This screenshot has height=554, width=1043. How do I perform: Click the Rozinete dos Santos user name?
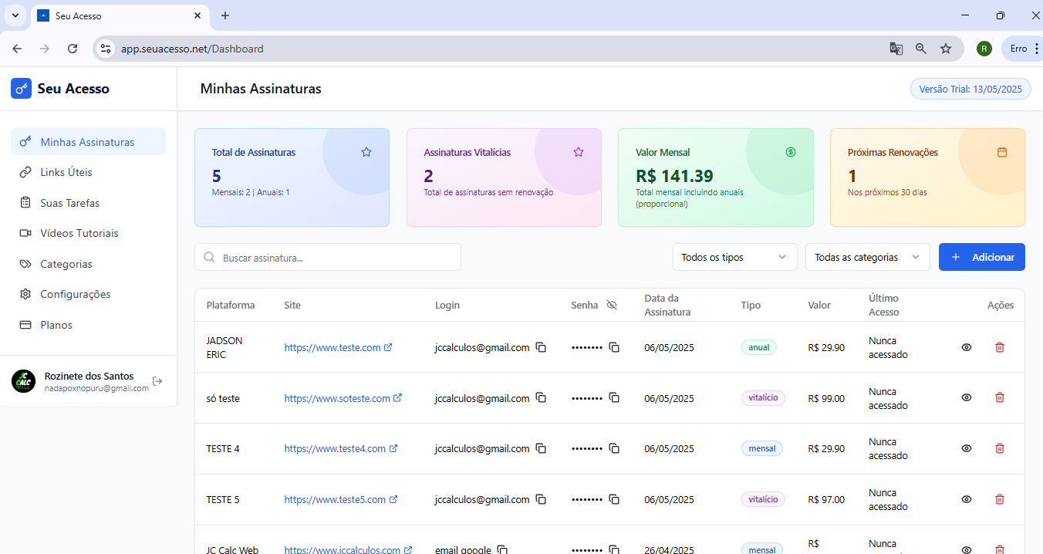(x=89, y=376)
